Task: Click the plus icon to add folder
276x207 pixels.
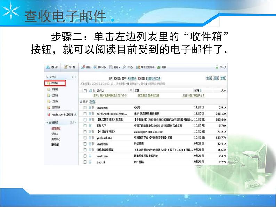Action: coord(75,77)
